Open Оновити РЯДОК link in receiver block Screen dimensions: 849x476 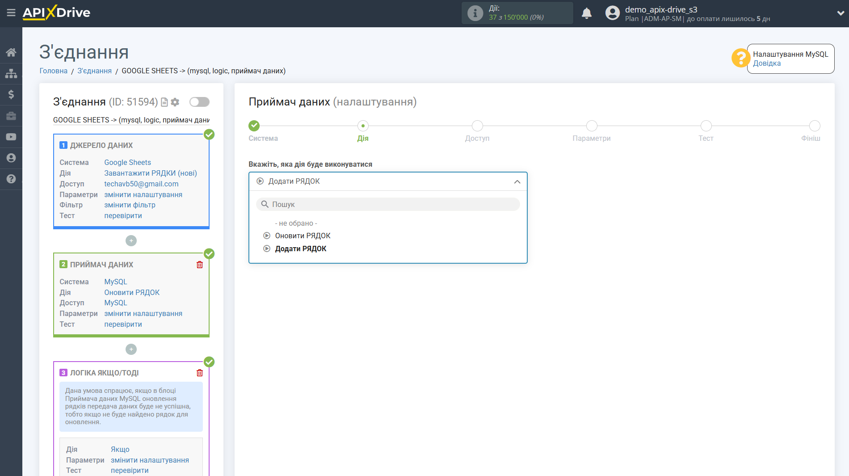[132, 293]
